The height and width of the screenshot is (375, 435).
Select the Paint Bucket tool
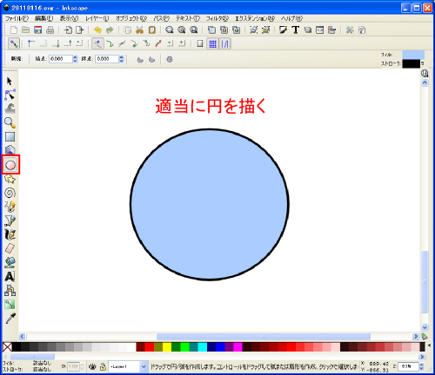pos(10,262)
